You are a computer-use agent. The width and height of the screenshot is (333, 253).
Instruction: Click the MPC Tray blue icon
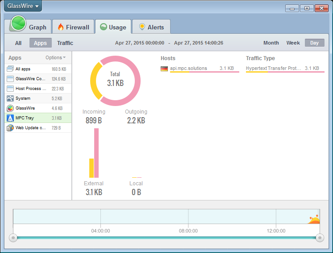pos(10,118)
